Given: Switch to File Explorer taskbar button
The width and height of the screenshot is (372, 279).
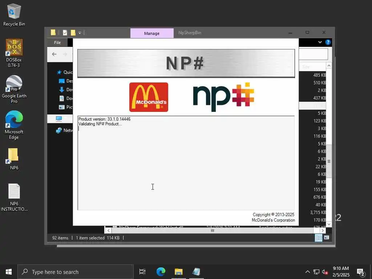Looking at the screenshot, I should (x=179, y=272).
